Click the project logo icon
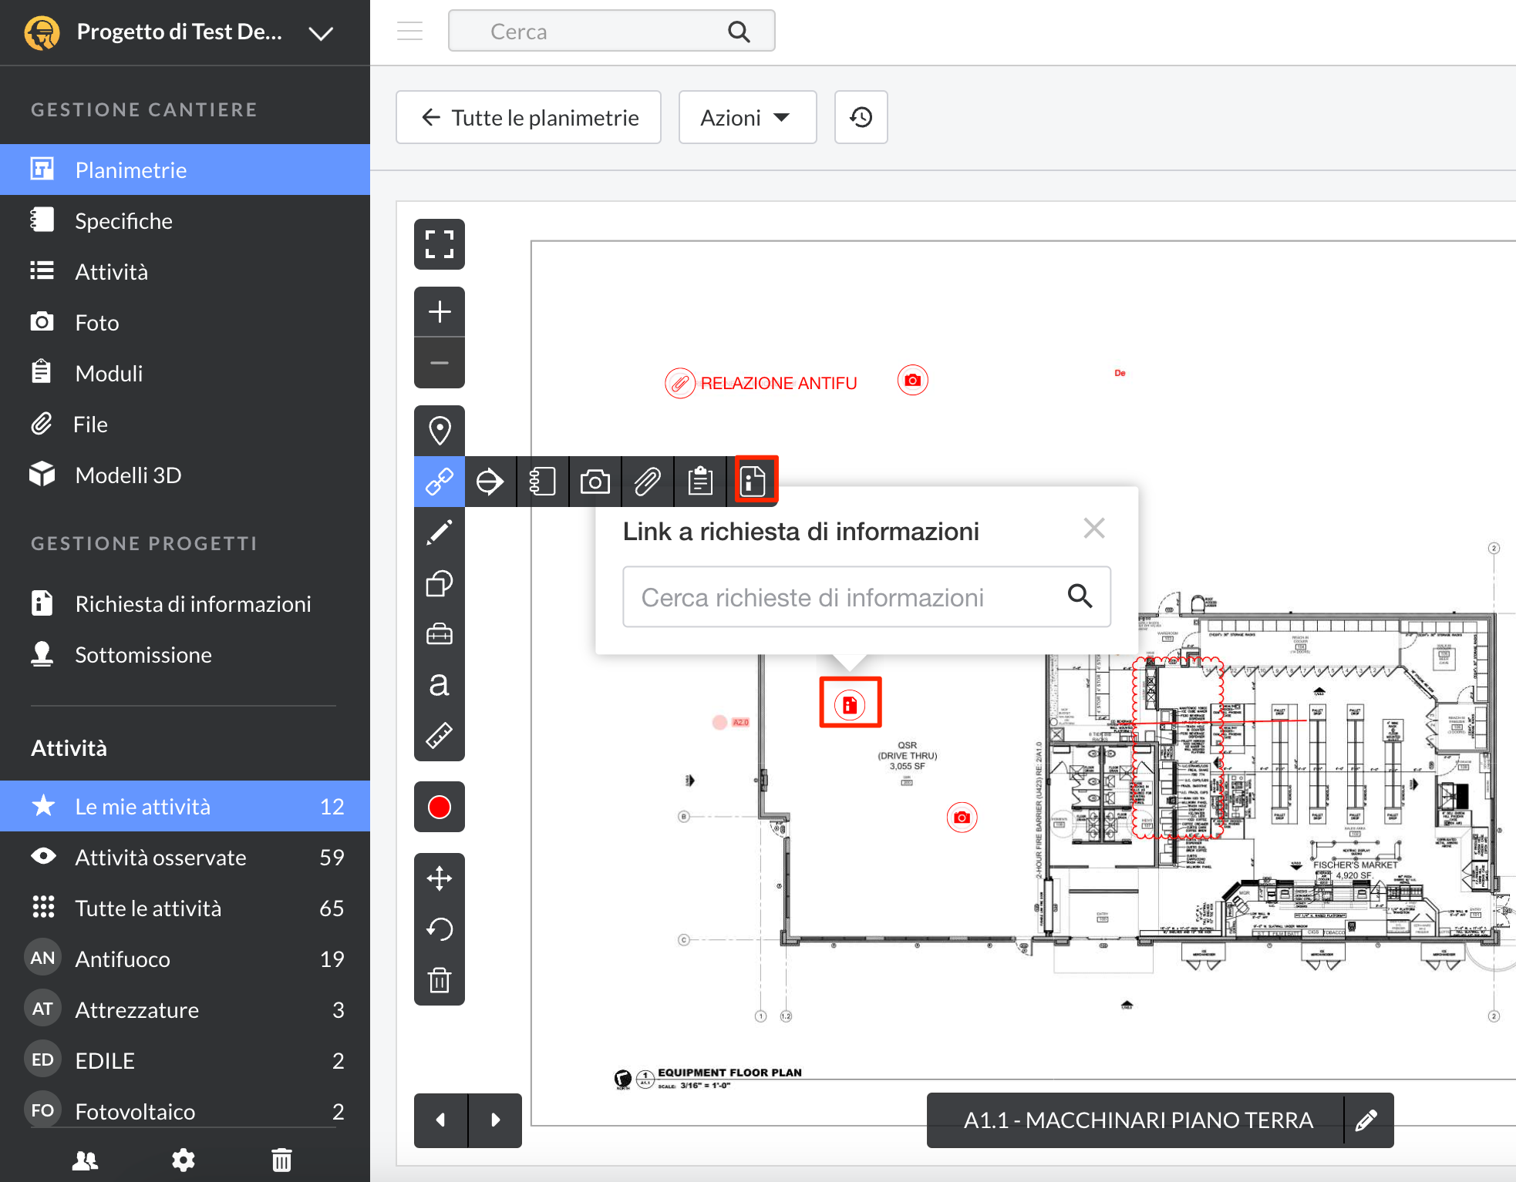 42,32
